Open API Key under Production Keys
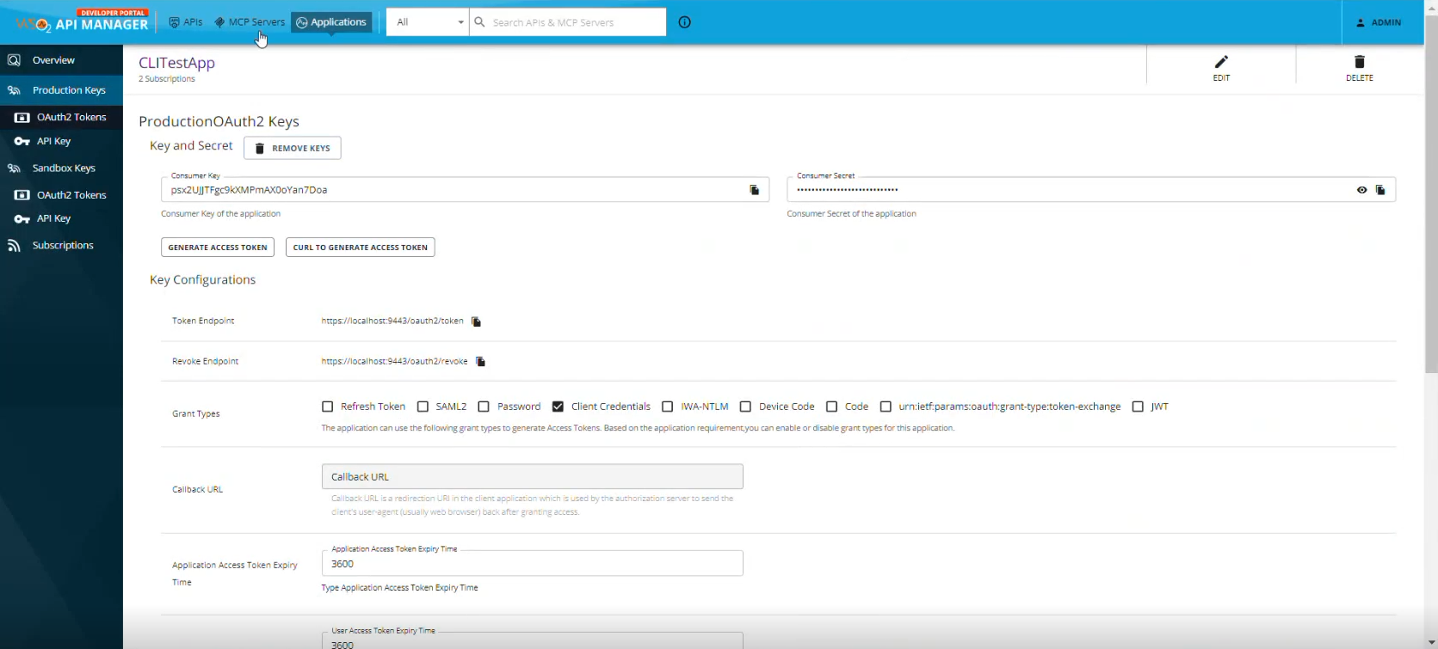The height and width of the screenshot is (649, 1438). pyautogui.click(x=61, y=141)
